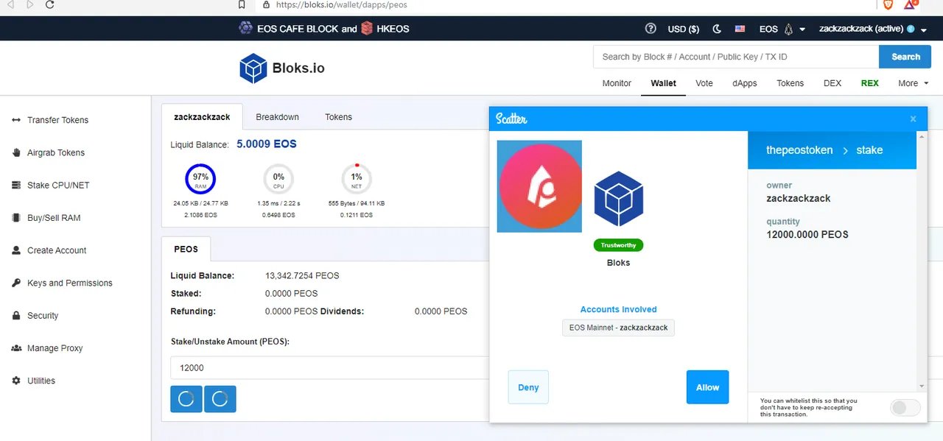Open the Vote page
This screenshot has height=441, width=943.
704,83
